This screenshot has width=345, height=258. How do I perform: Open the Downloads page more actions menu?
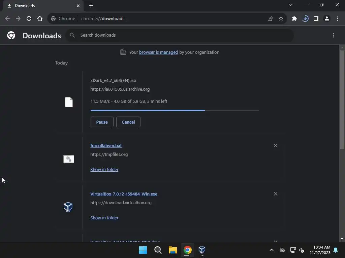point(334,35)
